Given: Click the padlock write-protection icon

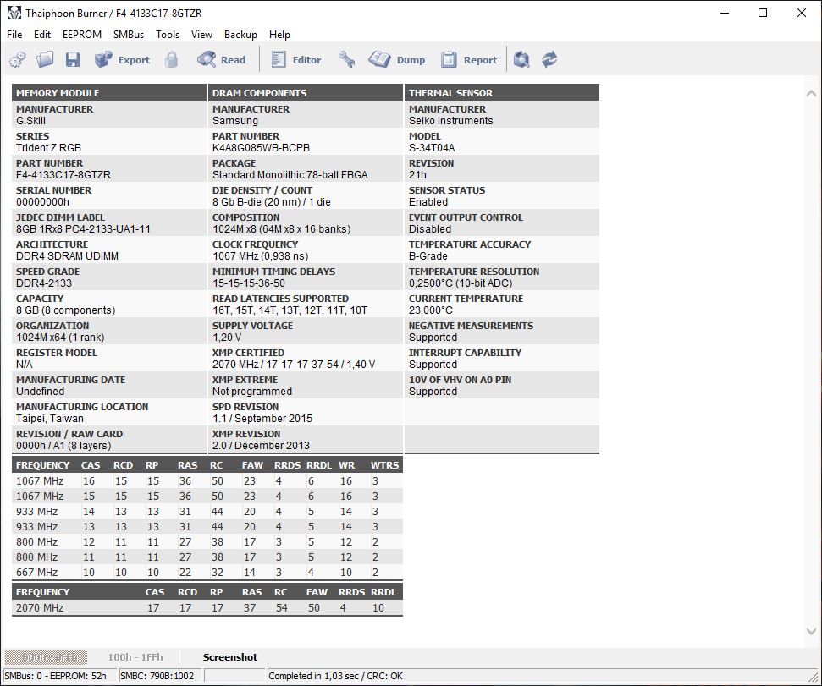Looking at the screenshot, I should (x=171, y=59).
